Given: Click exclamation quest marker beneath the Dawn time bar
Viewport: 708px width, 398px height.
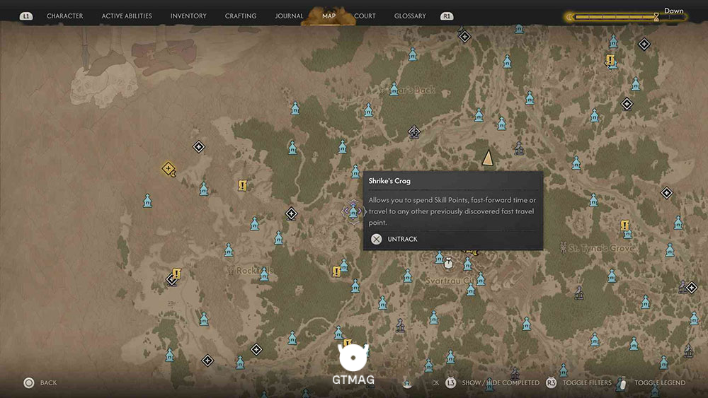Looking at the screenshot, I should [x=610, y=60].
